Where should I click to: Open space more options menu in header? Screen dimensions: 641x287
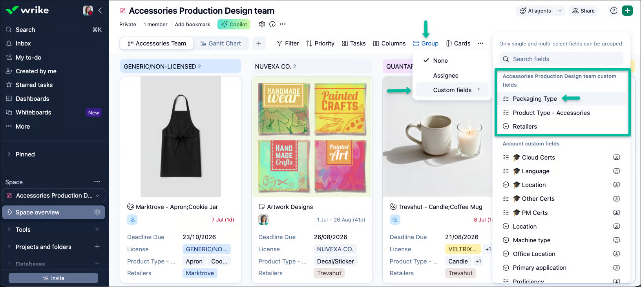(283, 24)
